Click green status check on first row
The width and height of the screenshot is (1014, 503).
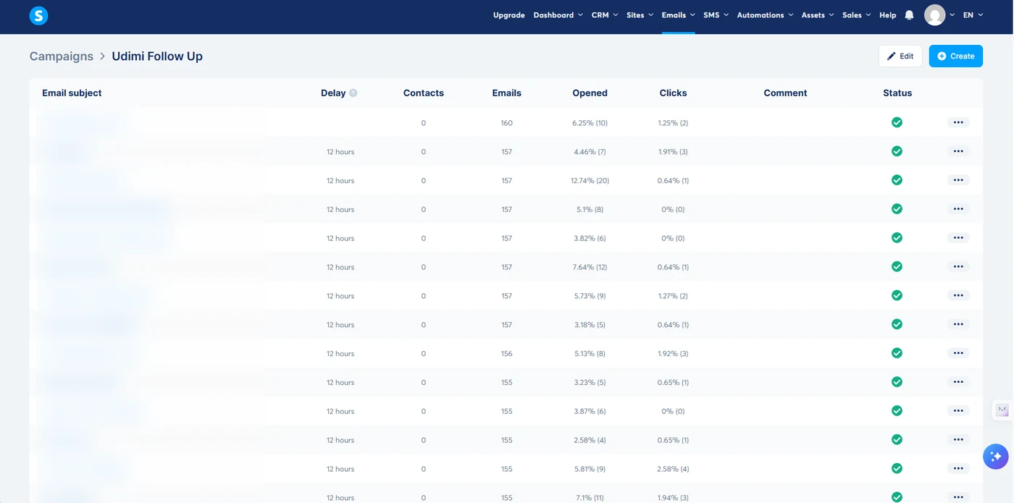pos(897,122)
